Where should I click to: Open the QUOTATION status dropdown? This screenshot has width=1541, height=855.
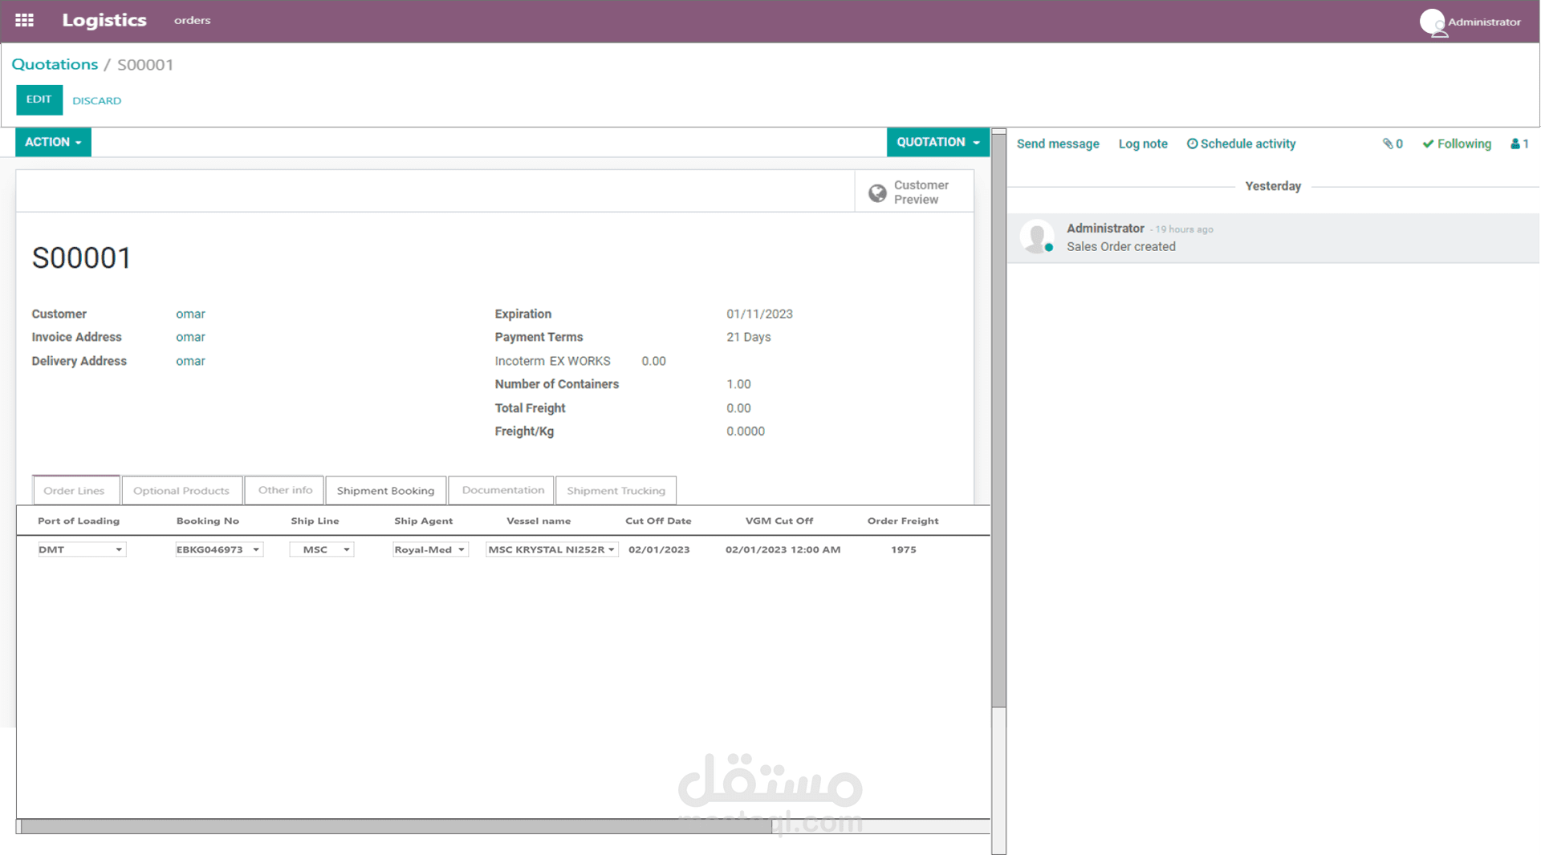click(937, 142)
